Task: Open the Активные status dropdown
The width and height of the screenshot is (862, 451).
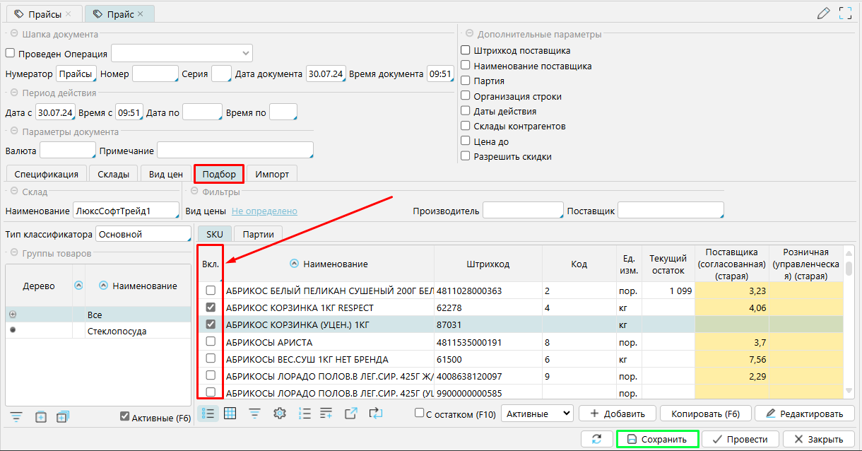Action: click(x=536, y=414)
